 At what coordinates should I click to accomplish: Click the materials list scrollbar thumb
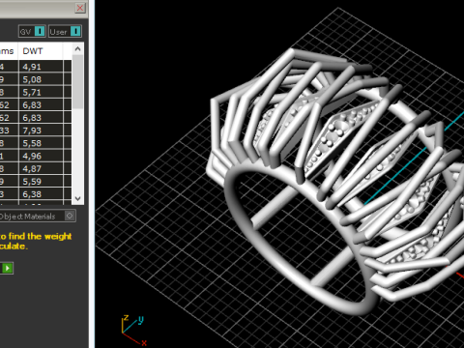point(77,81)
